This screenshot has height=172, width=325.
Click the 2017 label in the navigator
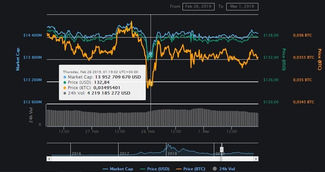click(124, 154)
